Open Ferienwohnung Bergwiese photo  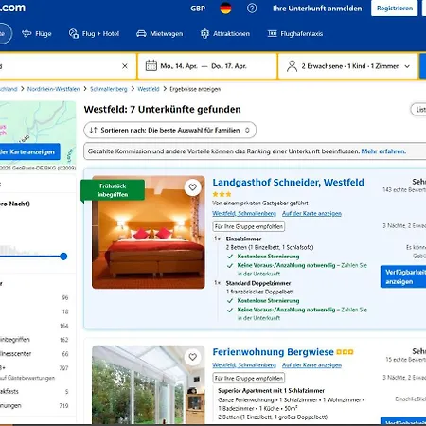click(x=149, y=385)
